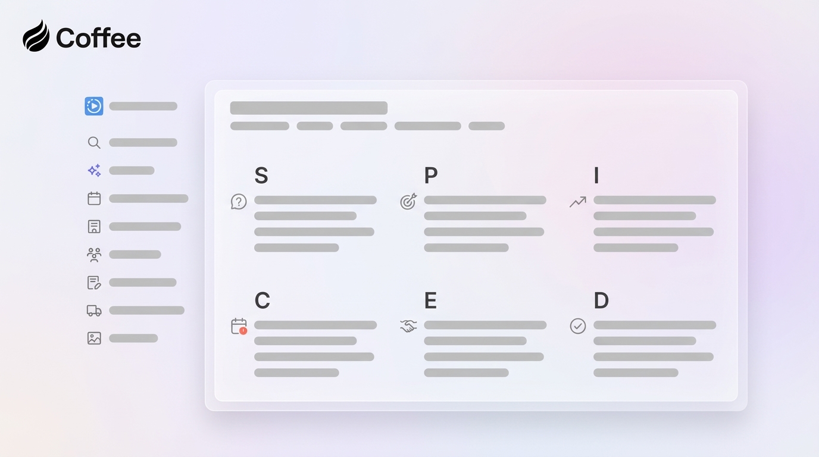Open the blue play-clock sidebar icon
The image size is (819, 457).
pyautogui.click(x=94, y=106)
